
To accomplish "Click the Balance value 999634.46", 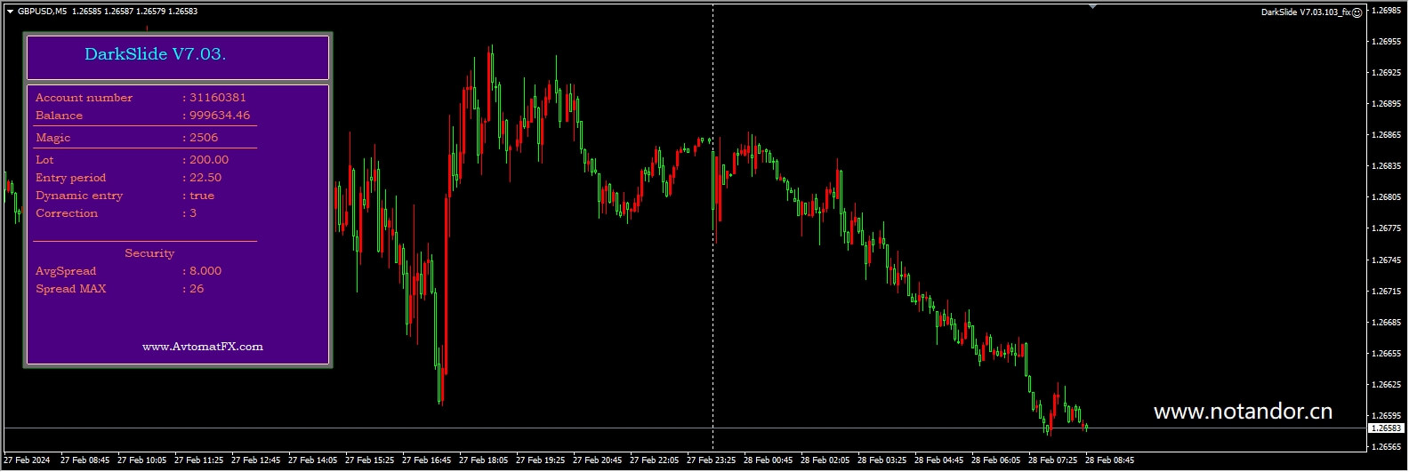I will click(220, 116).
